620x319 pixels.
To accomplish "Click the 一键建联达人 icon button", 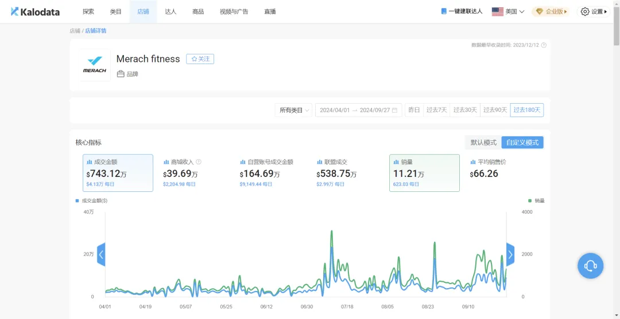I will 444,11.
